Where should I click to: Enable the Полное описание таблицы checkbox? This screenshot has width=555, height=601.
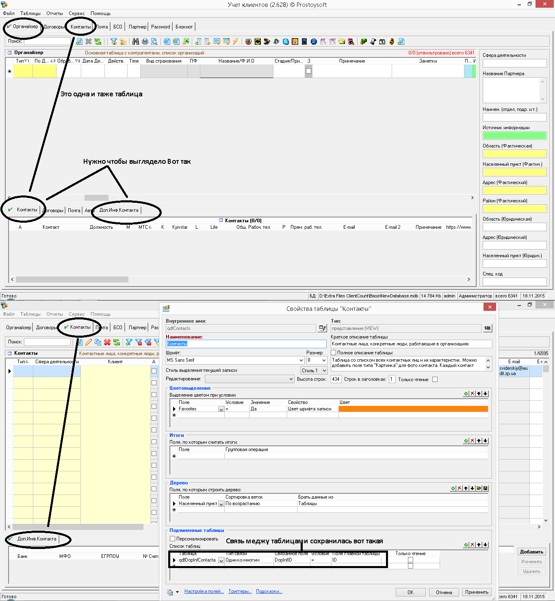pyautogui.click(x=334, y=353)
